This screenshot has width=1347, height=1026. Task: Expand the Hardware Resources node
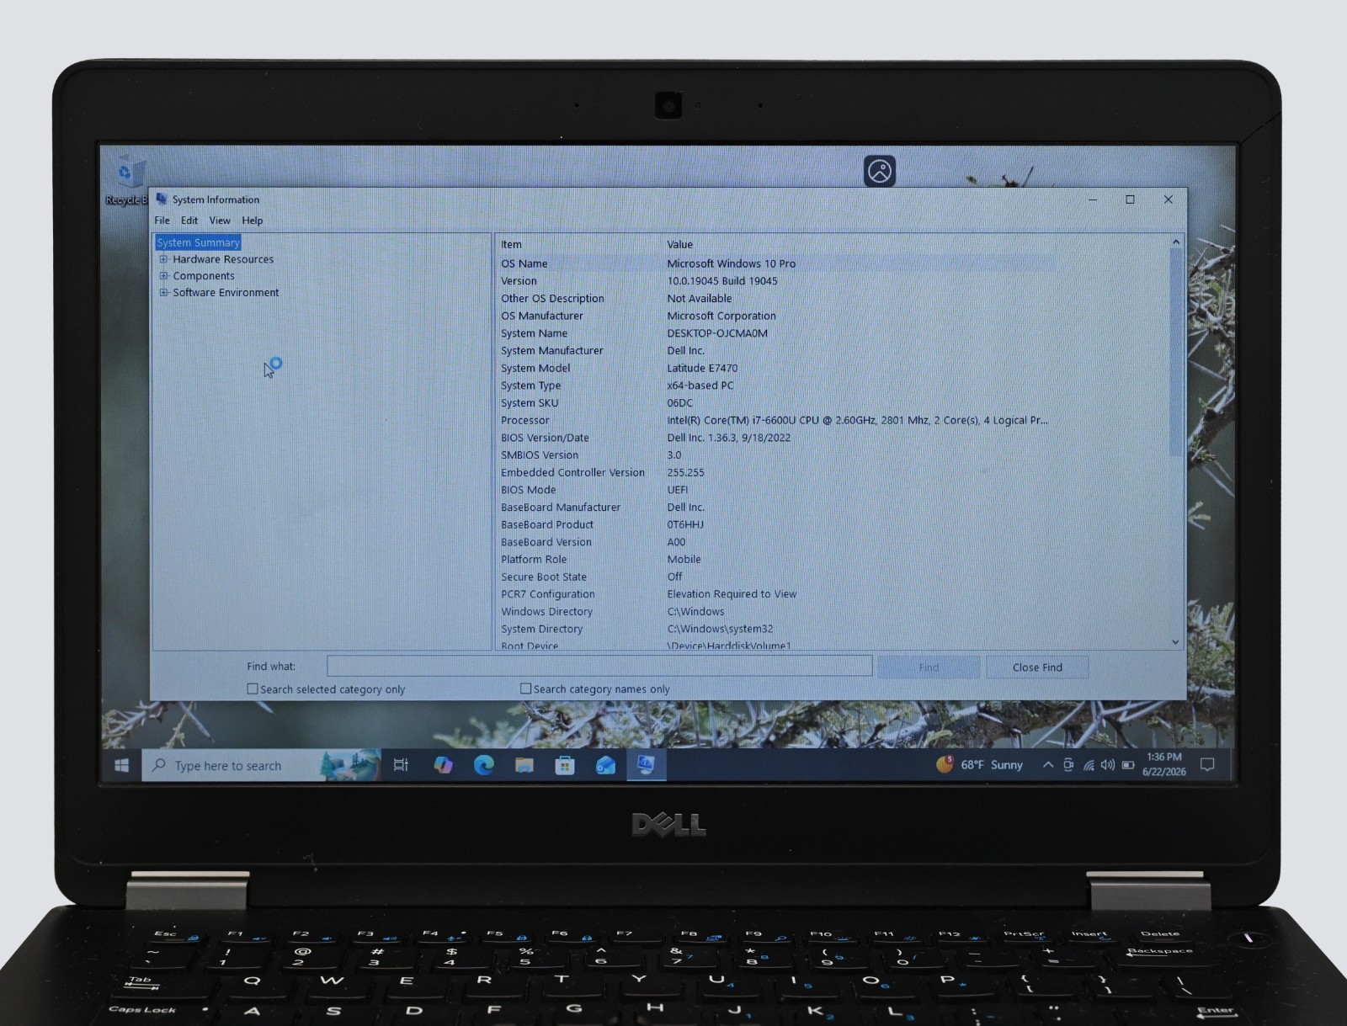click(x=164, y=259)
